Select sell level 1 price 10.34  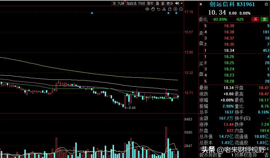pyautogui.click(x=229, y=50)
